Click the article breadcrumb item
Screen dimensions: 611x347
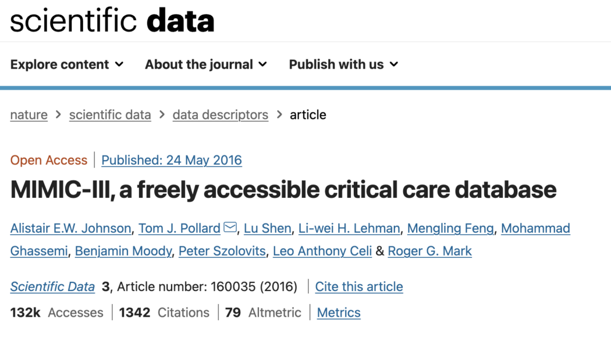308,115
